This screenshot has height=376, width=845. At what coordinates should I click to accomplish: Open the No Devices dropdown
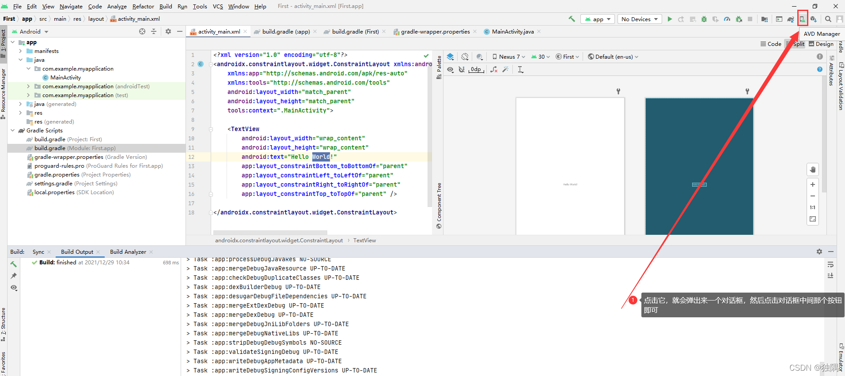[639, 19]
